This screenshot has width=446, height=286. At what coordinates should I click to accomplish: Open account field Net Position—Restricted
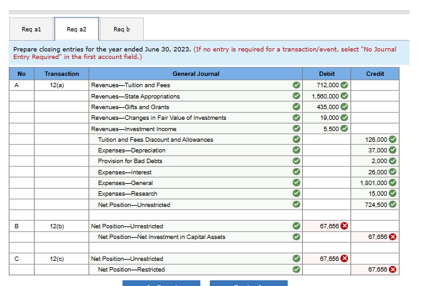(195, 269)
